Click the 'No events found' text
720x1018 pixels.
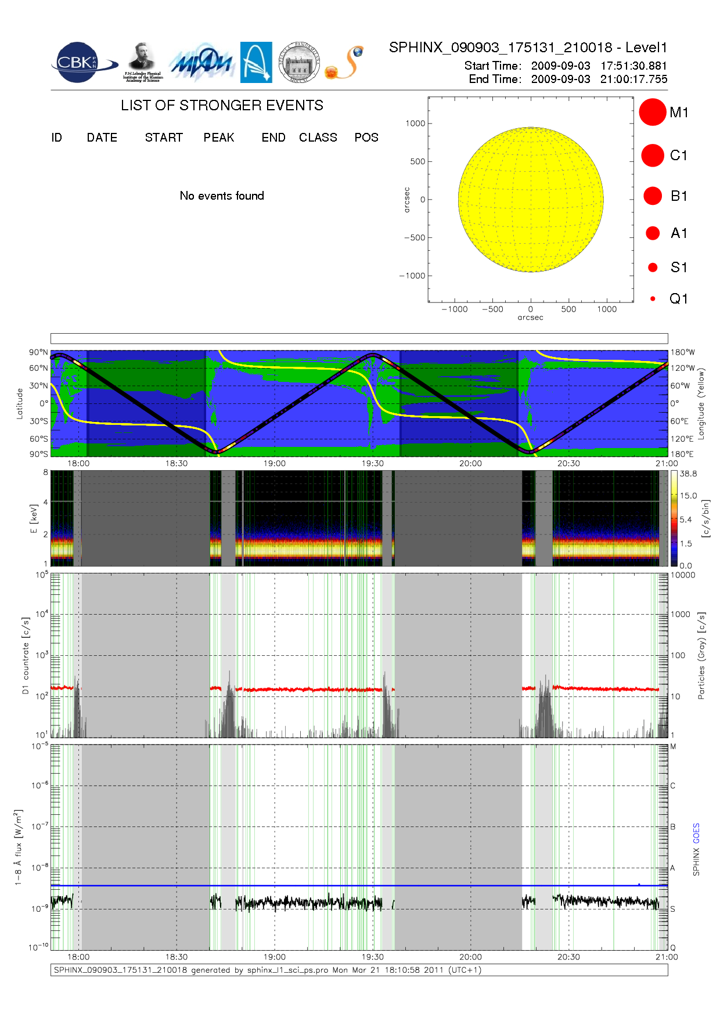click(222, 196)
